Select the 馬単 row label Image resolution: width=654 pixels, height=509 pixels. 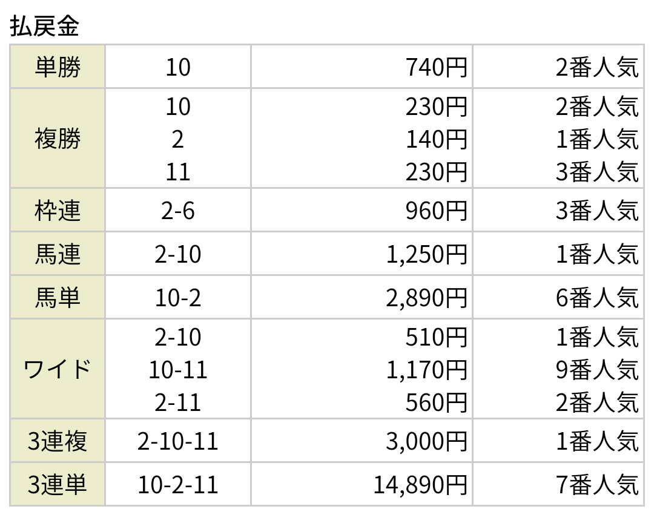58,298
